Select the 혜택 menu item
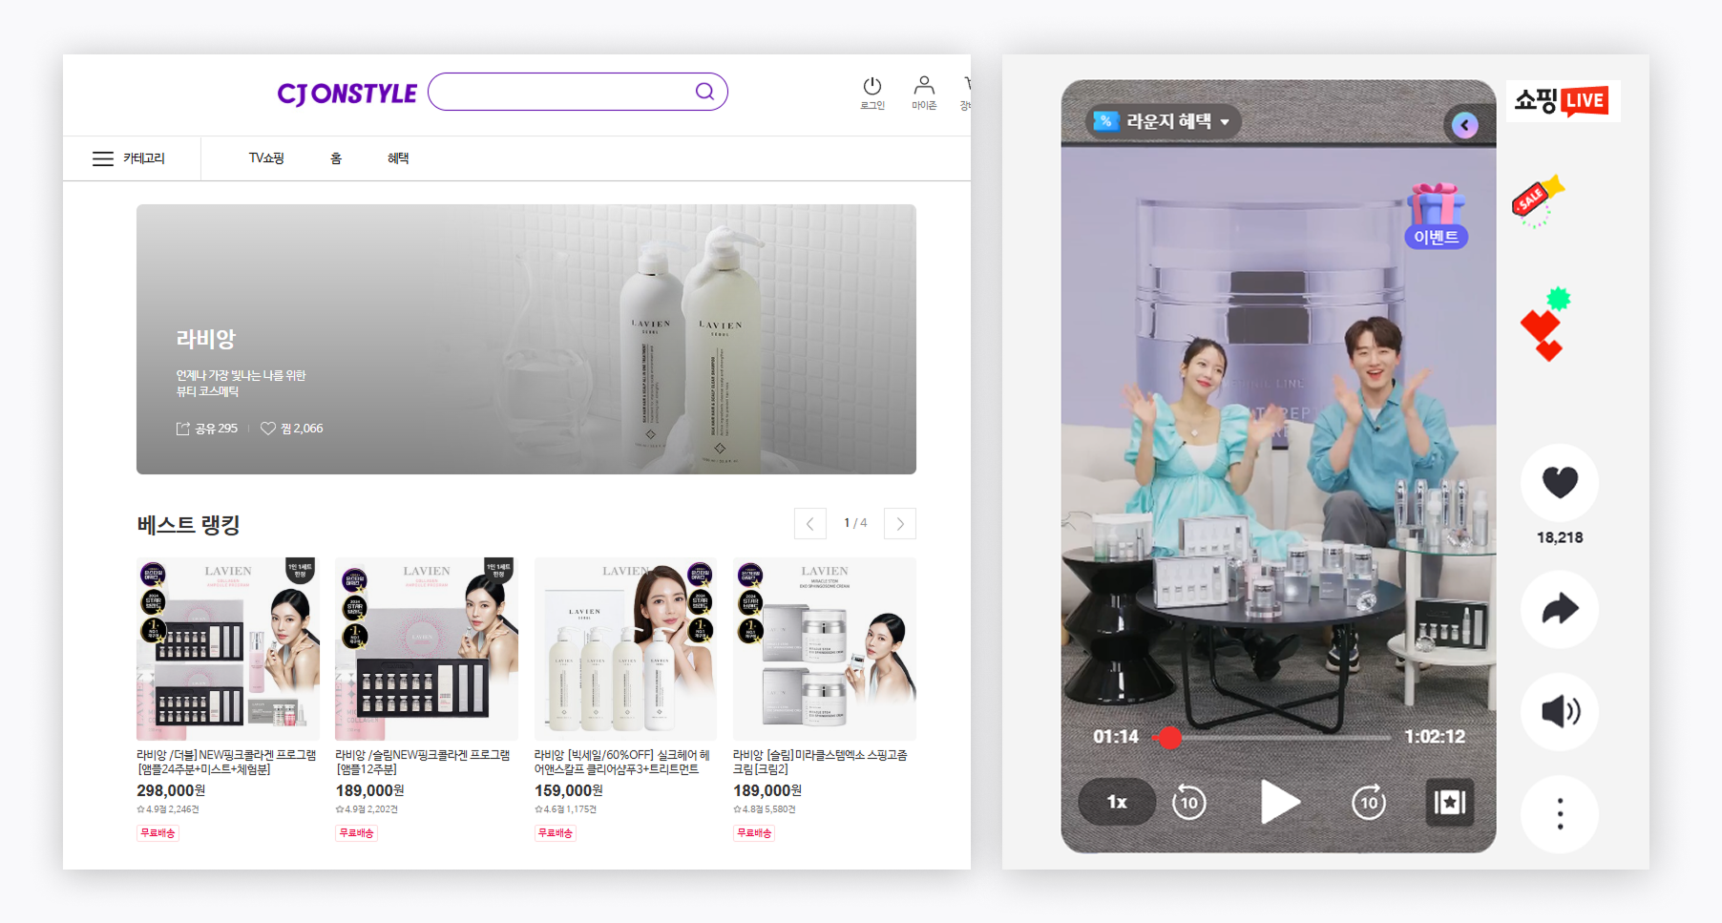Image resolution: width=1722 pixels, height=923 pixels. (398, 158)
